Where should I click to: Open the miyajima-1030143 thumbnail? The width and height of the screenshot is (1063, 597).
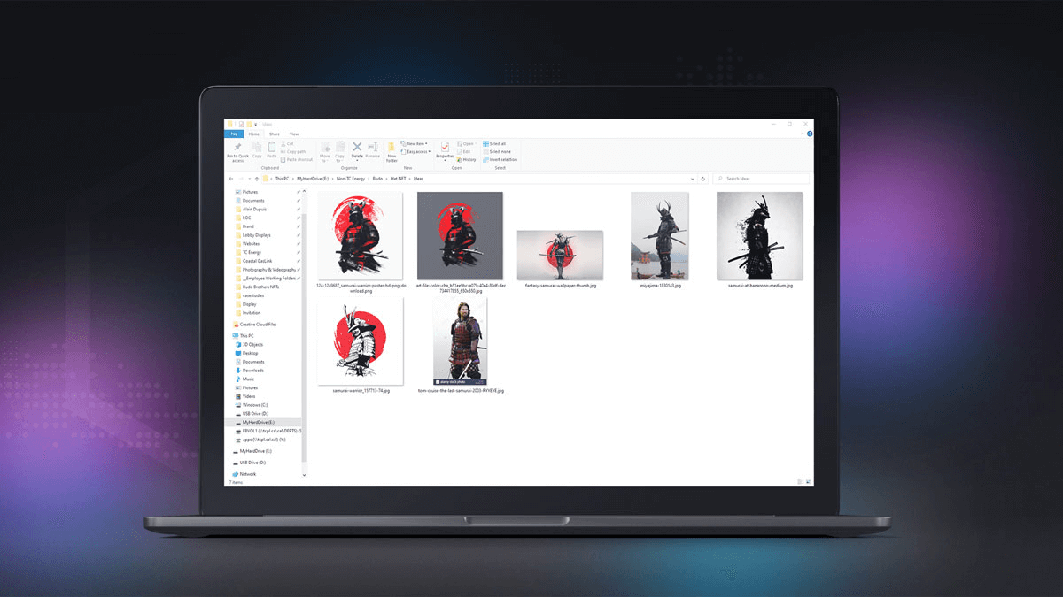point(659,234)
